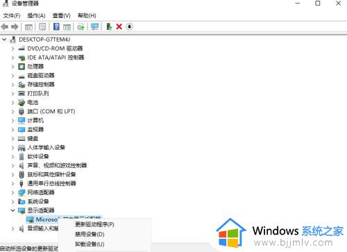Click the circled down-arrow disable device icon
Image resolution: width=347 pixels, height=252 pixels.
pyautogui.click(x=129, y=27)
